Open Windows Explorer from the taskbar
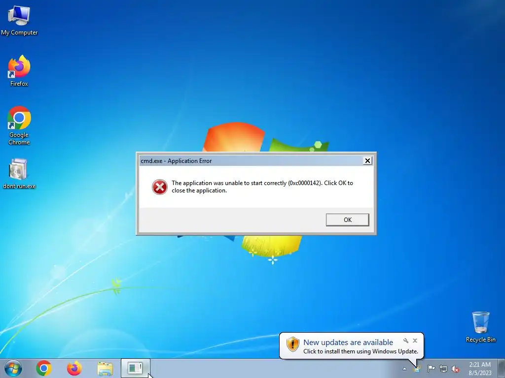 point(105,369)
